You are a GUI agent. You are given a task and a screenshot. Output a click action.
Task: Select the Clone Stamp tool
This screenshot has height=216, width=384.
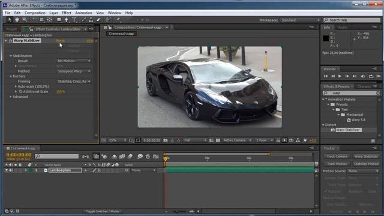pos(91,20)
